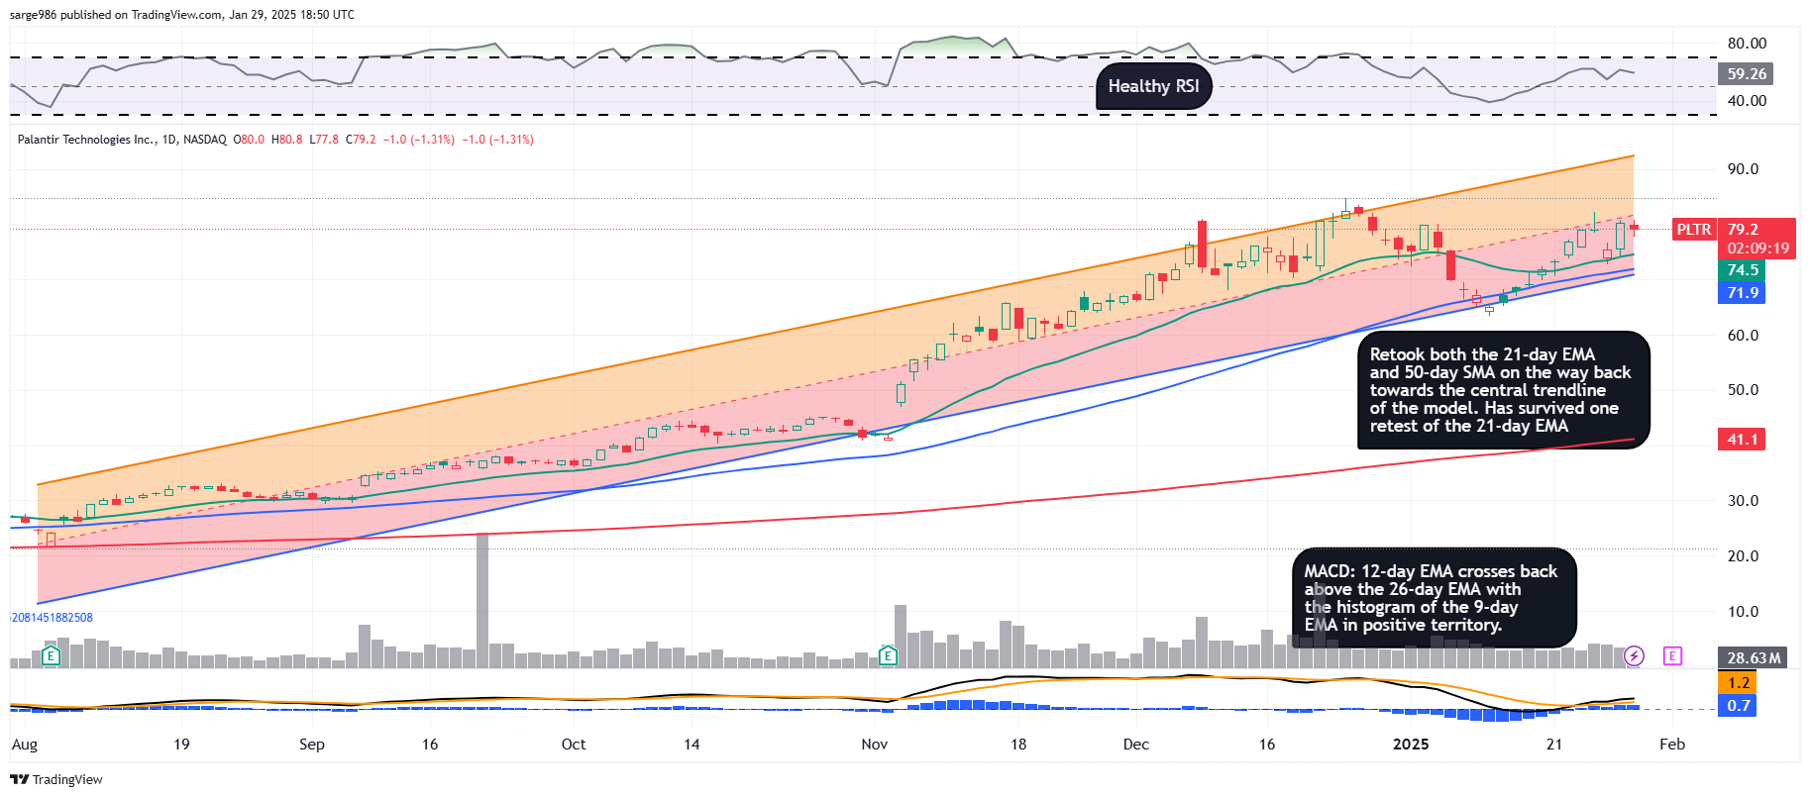Viewport: 1810px width, 797px height.
Task: Click the November earnings 'E' marker
Action: 889,655
